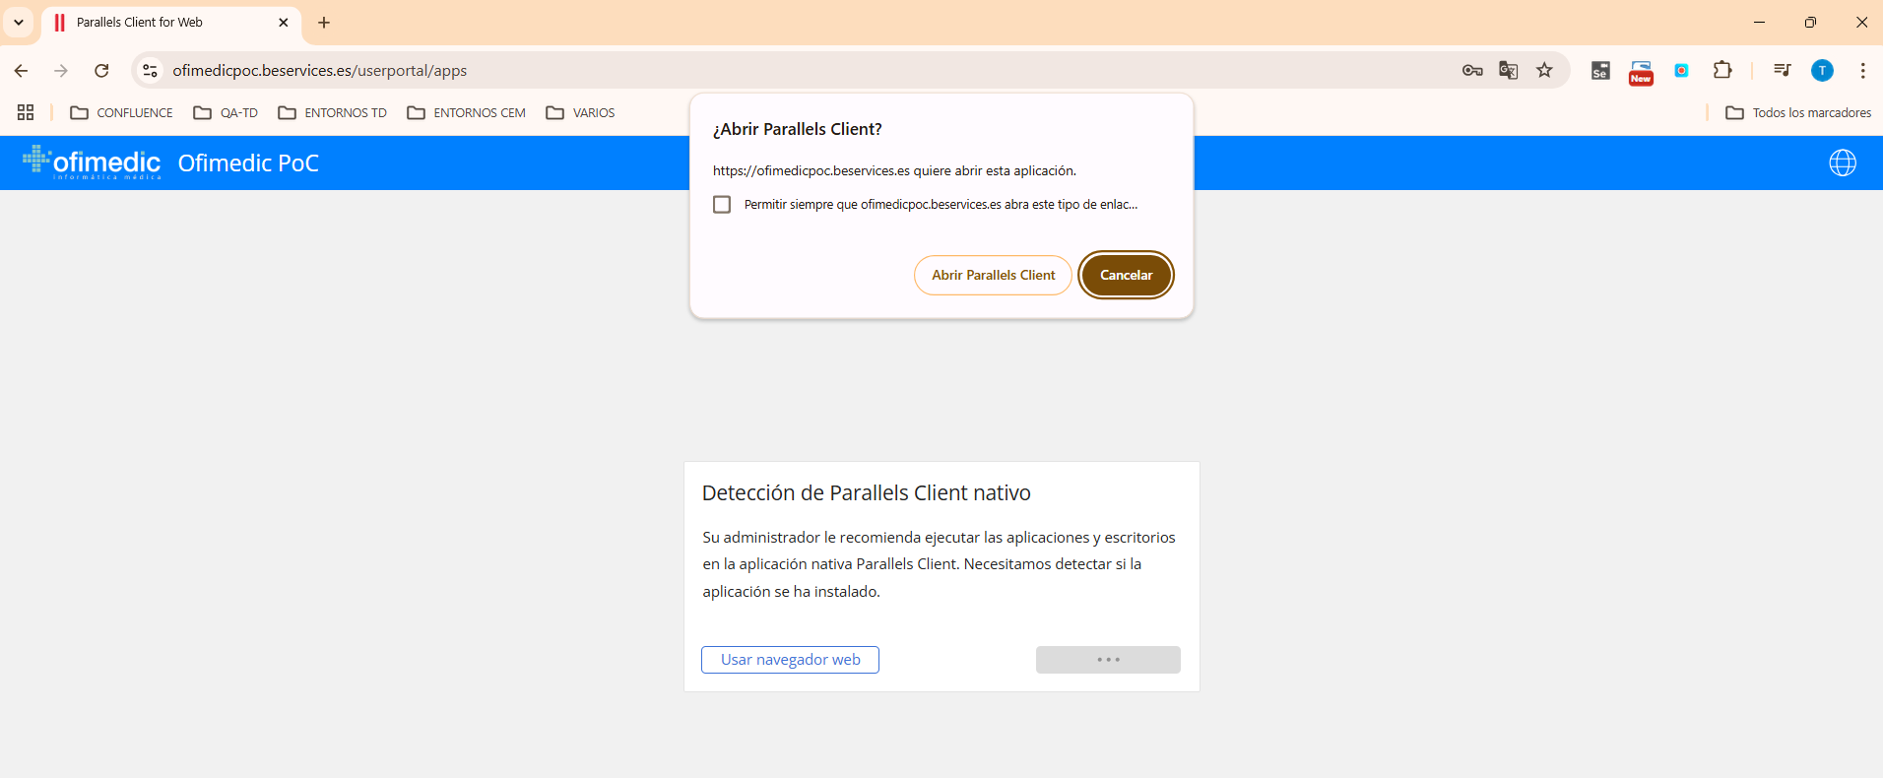
Task: Select the Parallels Client for Web tab
Action: coord(158,22)
